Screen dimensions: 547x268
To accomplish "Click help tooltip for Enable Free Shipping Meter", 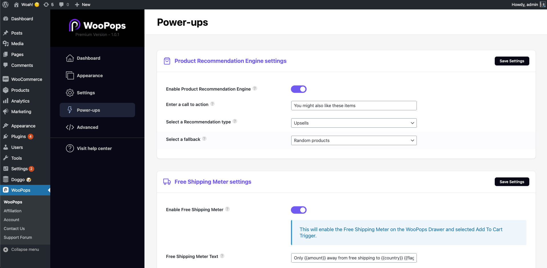I will (228, 209).
